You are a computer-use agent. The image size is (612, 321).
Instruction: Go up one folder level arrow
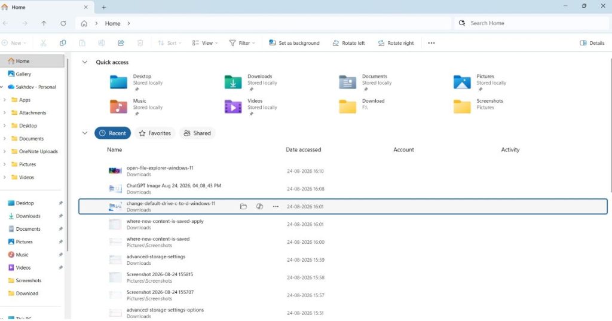coord(44,23)
